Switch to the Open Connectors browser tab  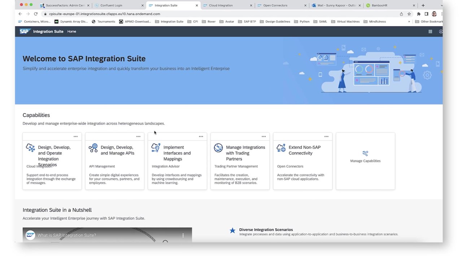point(282,5)
